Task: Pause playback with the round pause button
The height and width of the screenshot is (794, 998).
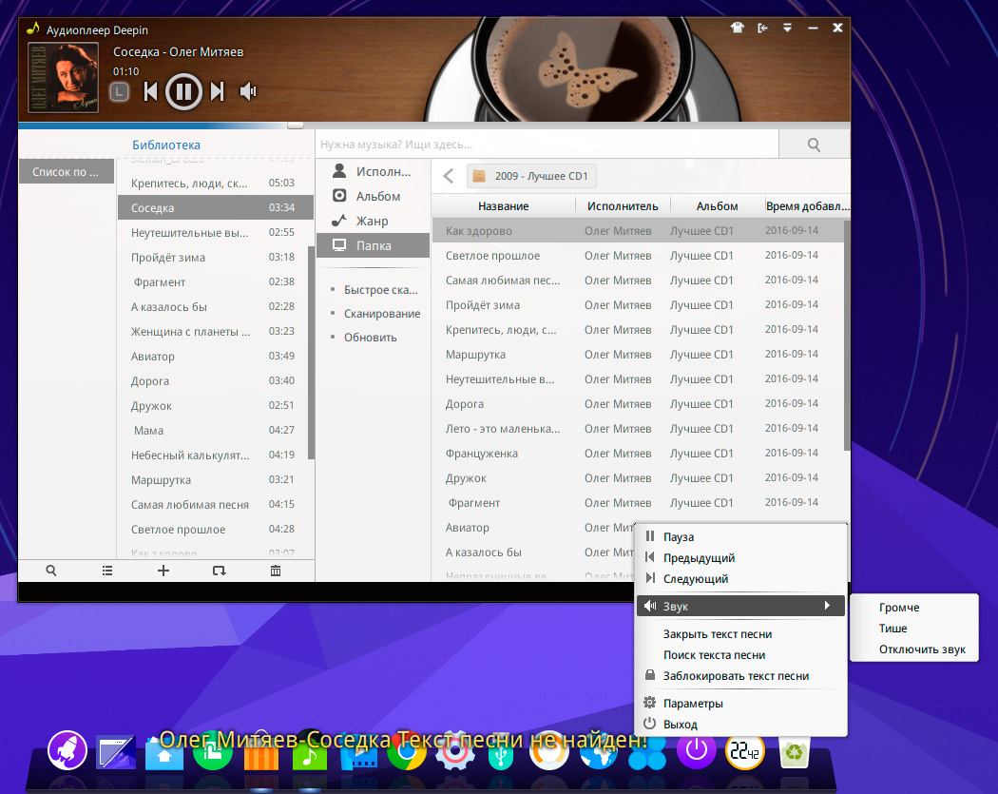Action: (183, 91)
